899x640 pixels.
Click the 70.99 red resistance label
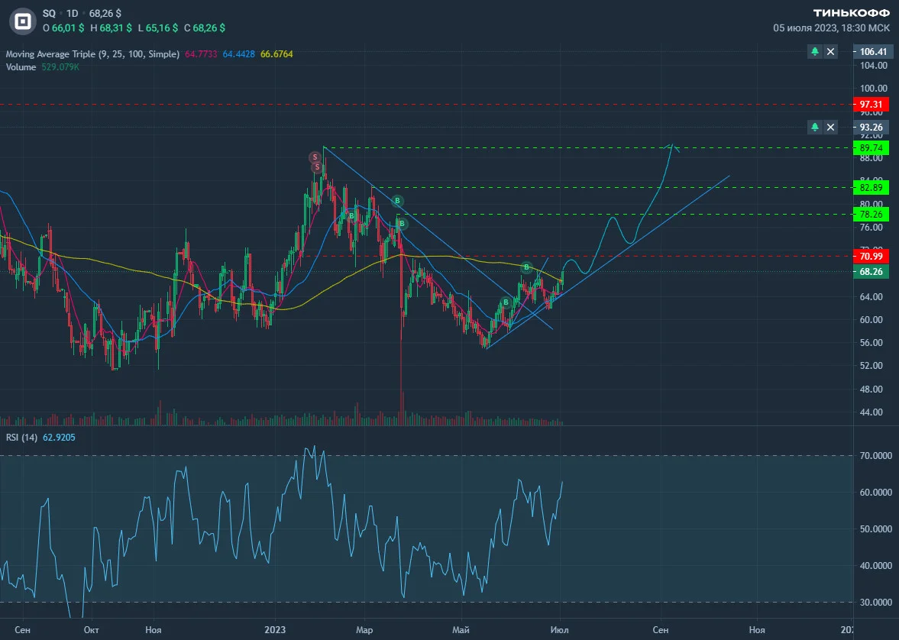(x=871, y=257)
